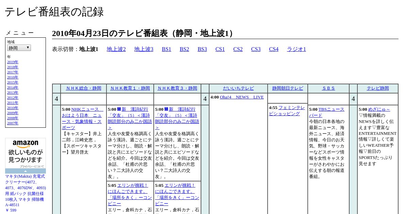Switch to ラジオ1 listing
Viewport: 408px width, 214px height.
coord(296,49)
